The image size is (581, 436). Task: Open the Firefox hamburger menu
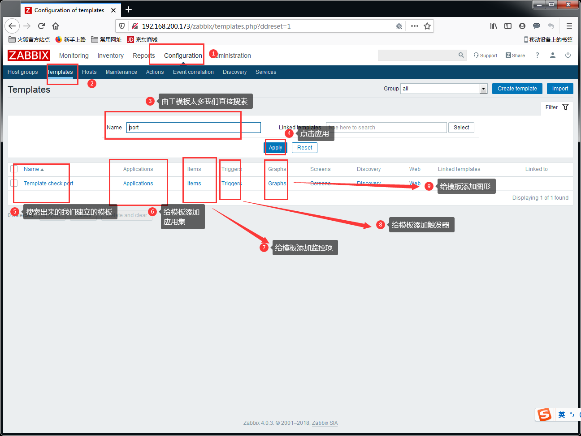pos(569,26)
